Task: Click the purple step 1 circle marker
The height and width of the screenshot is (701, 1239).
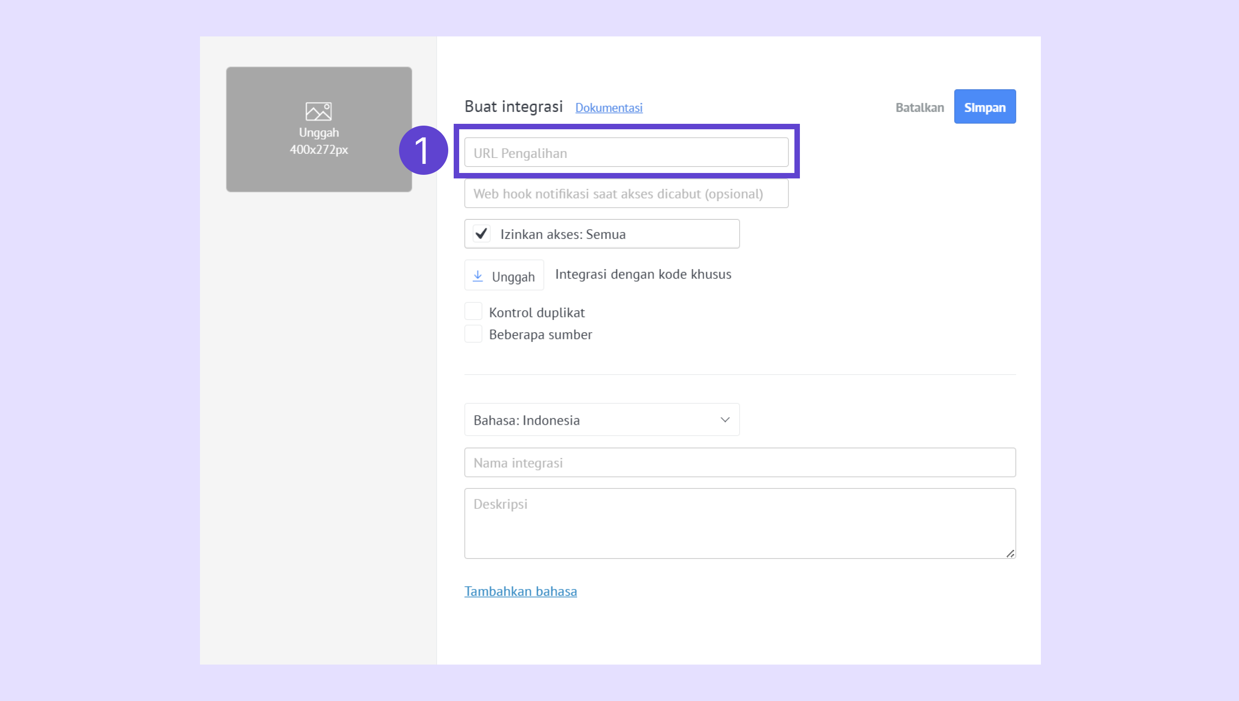Action: click(x=424, y=150)
